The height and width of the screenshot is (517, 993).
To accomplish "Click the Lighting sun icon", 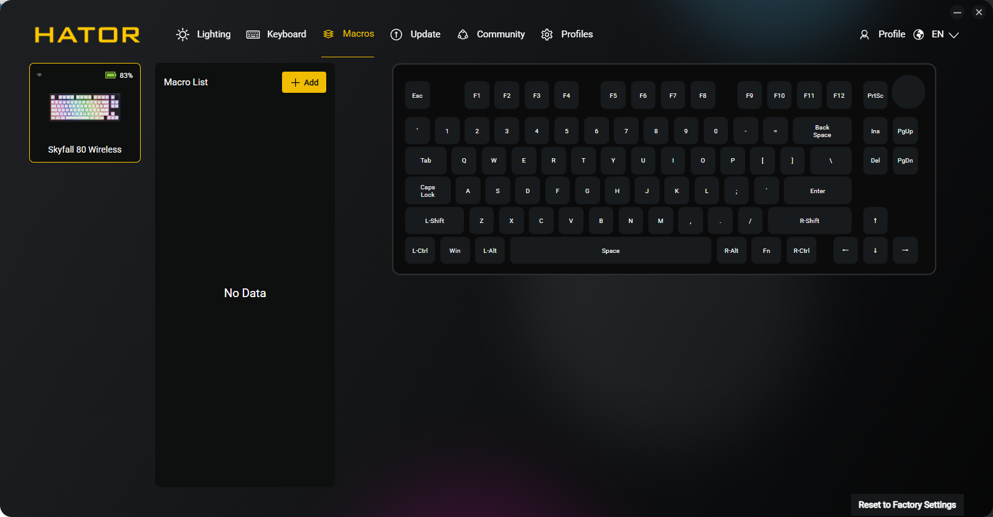I will (182, 35).
